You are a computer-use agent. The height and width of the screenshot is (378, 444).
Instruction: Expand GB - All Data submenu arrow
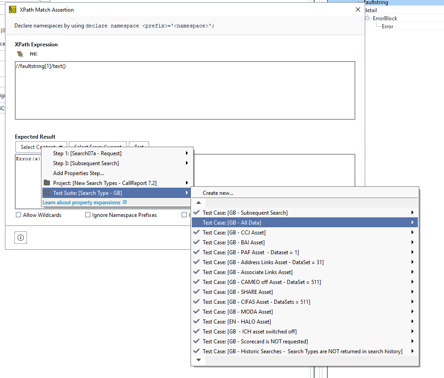[x=412, y=222]
